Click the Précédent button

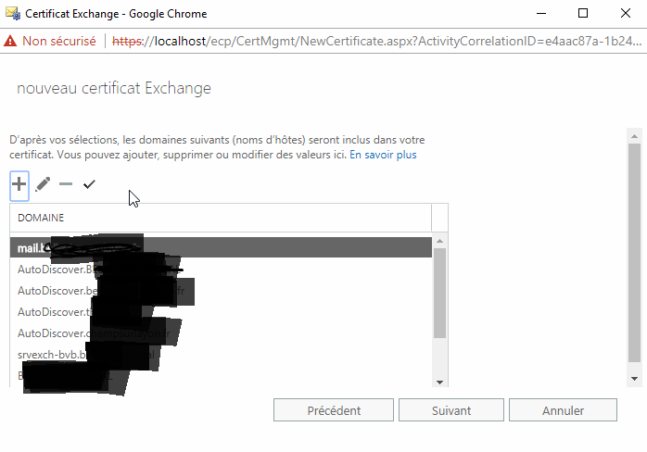[x=334, y=410]
